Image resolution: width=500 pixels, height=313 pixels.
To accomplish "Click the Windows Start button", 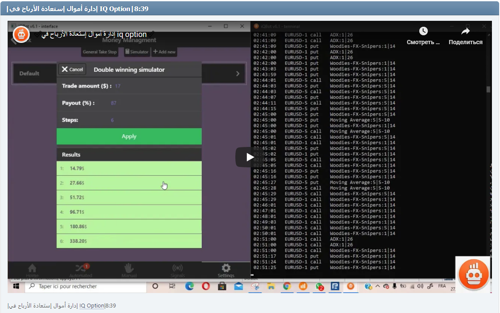I will coord(16,287).
